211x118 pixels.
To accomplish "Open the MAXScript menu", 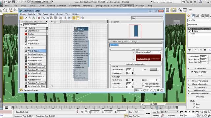I will (140, 6).
